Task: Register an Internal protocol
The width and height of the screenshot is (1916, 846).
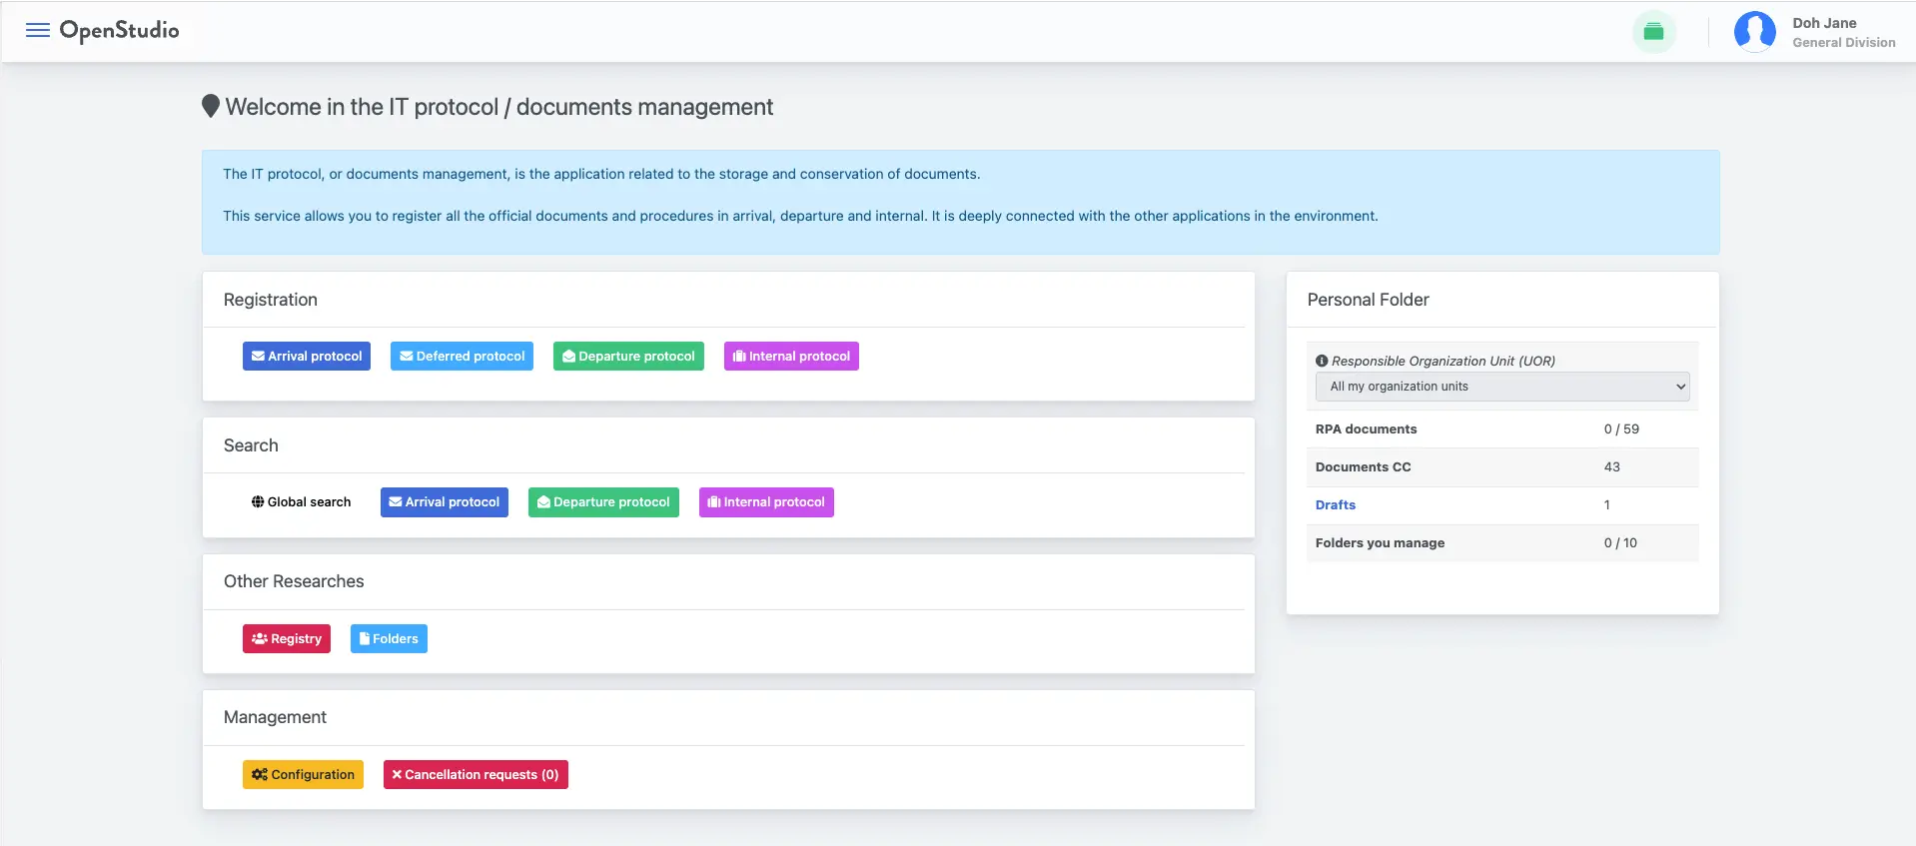Action: [791, 357]
